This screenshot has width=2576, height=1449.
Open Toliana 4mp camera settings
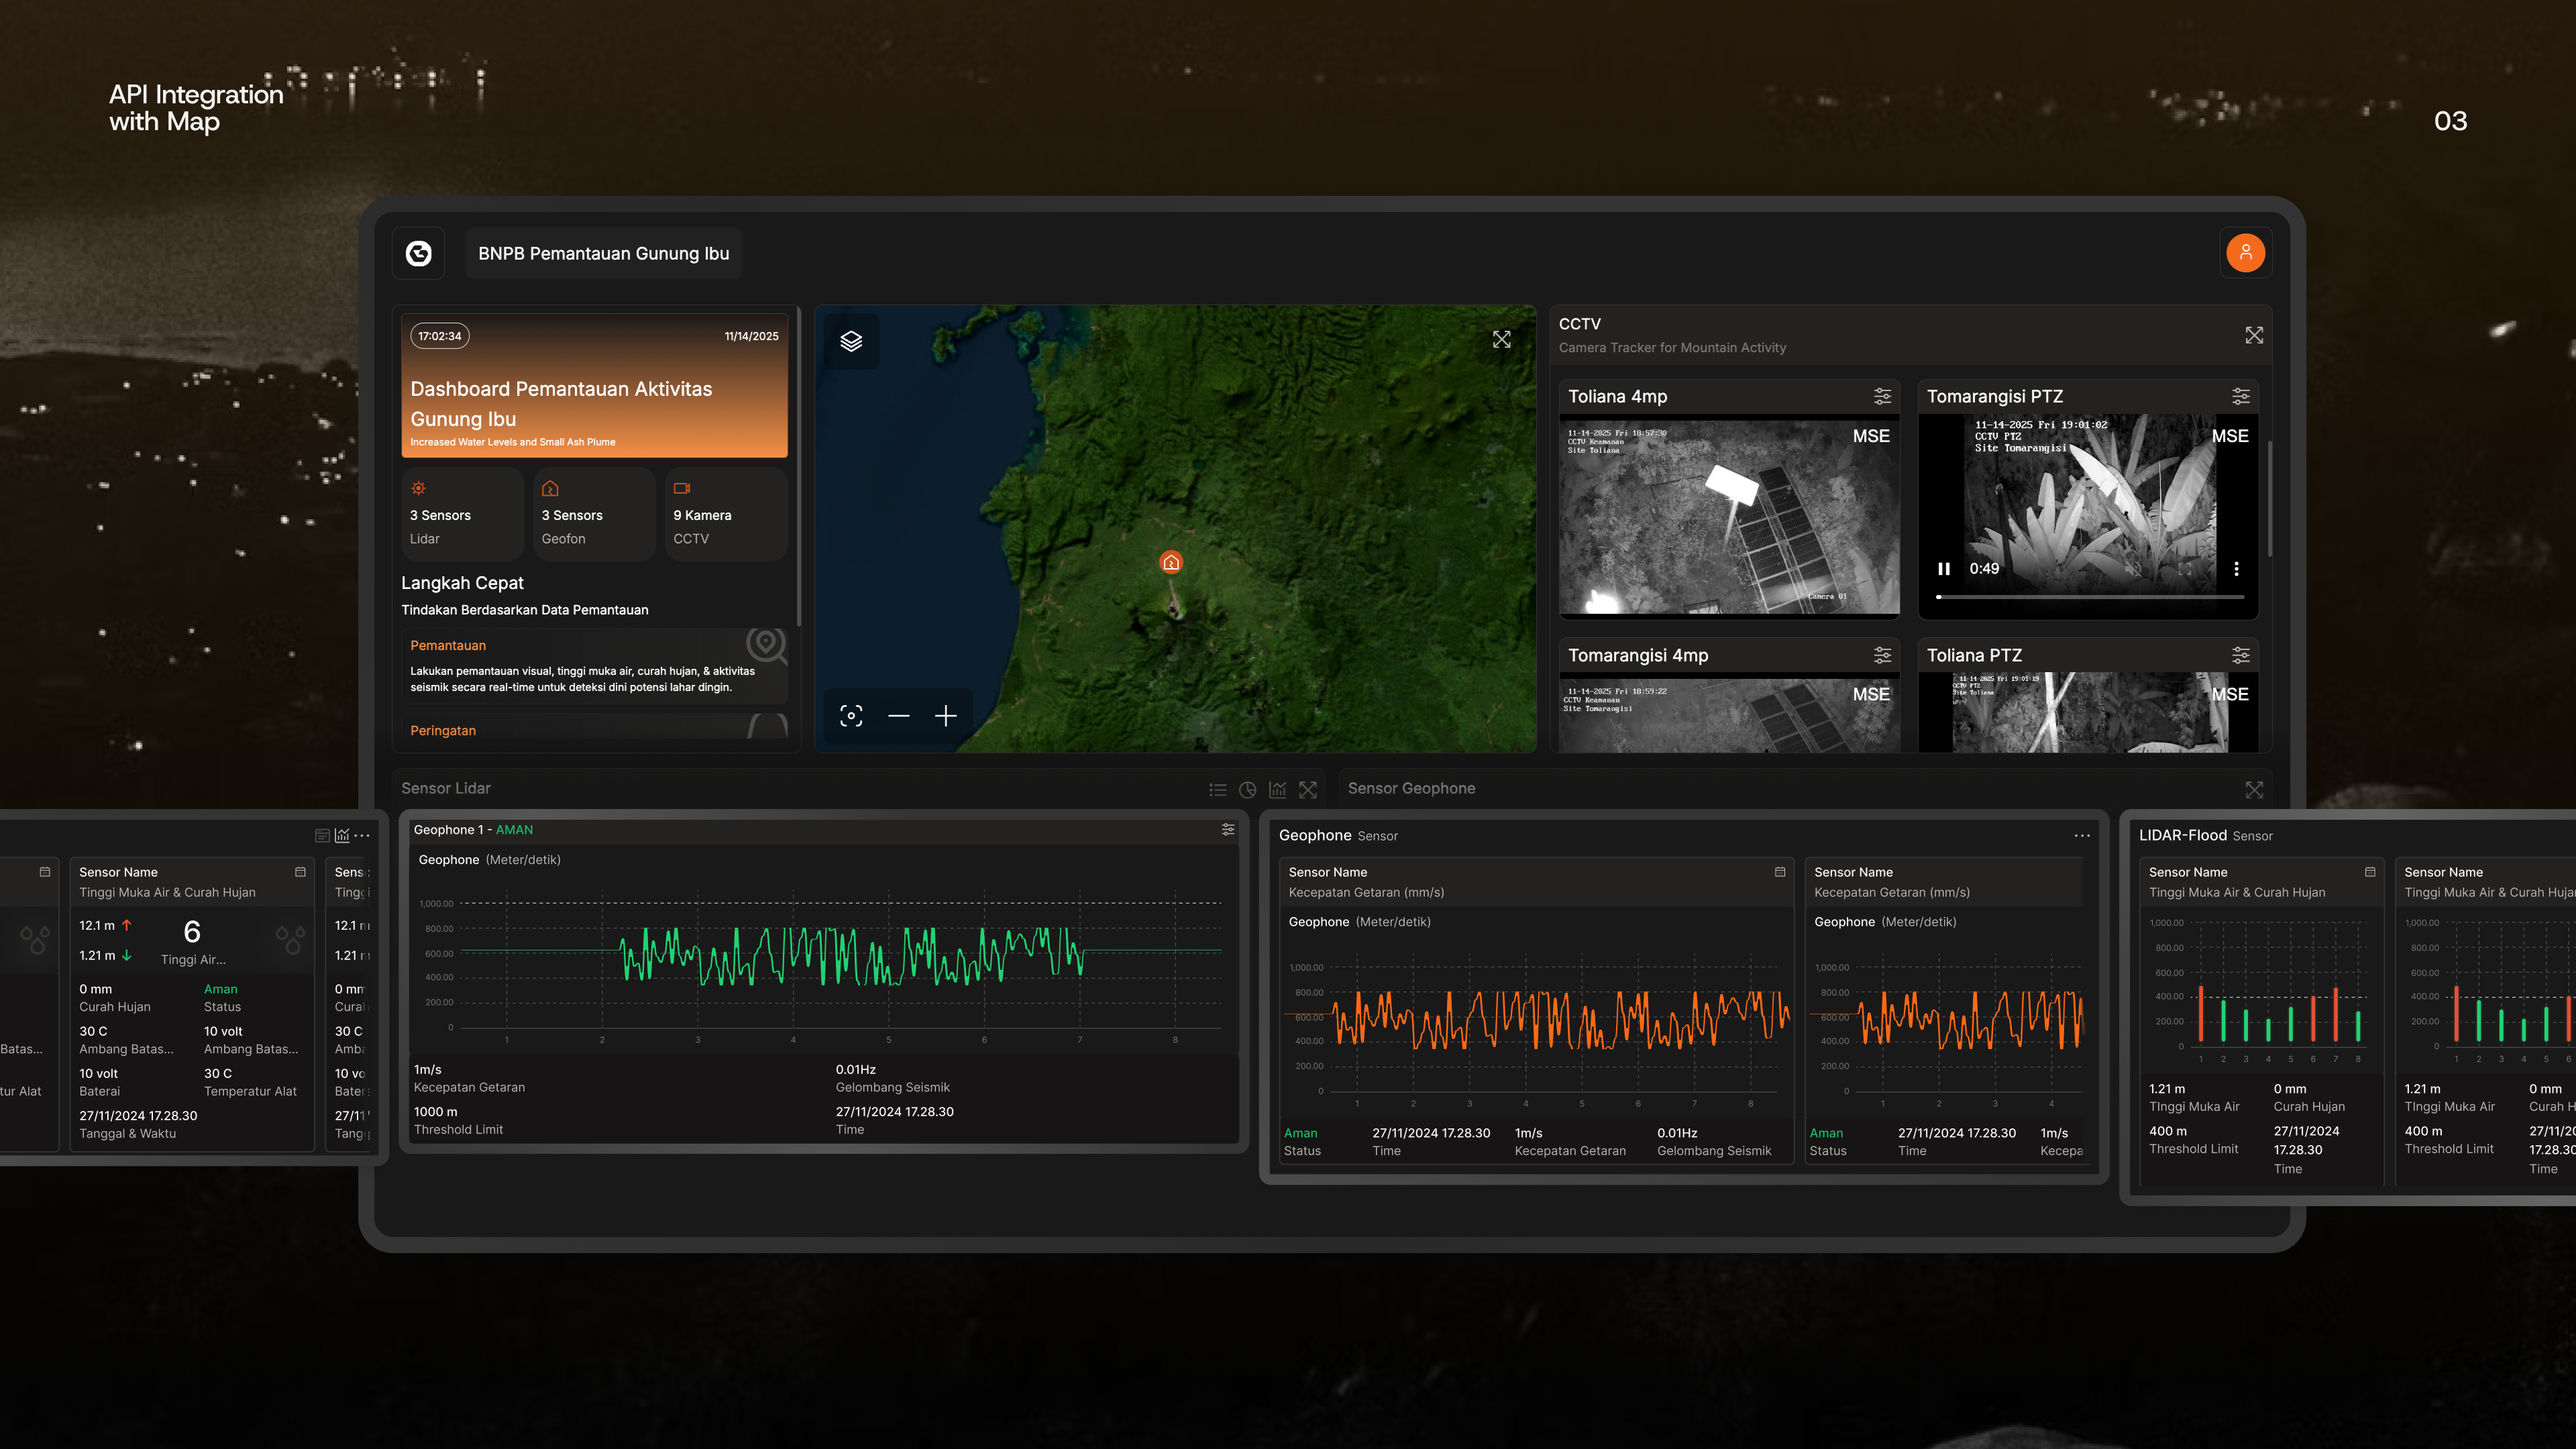pos(1882,397)
